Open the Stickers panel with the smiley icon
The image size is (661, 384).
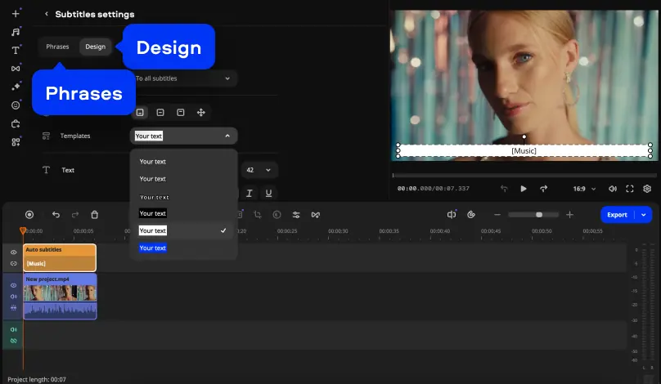tap(16, 105)
